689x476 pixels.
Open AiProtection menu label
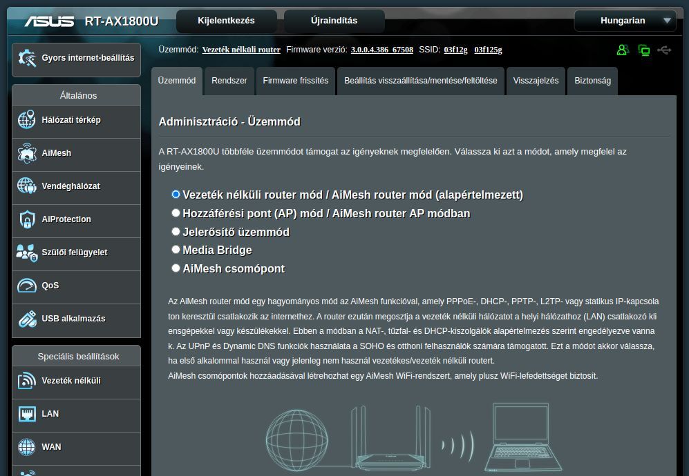coord(66,219)
